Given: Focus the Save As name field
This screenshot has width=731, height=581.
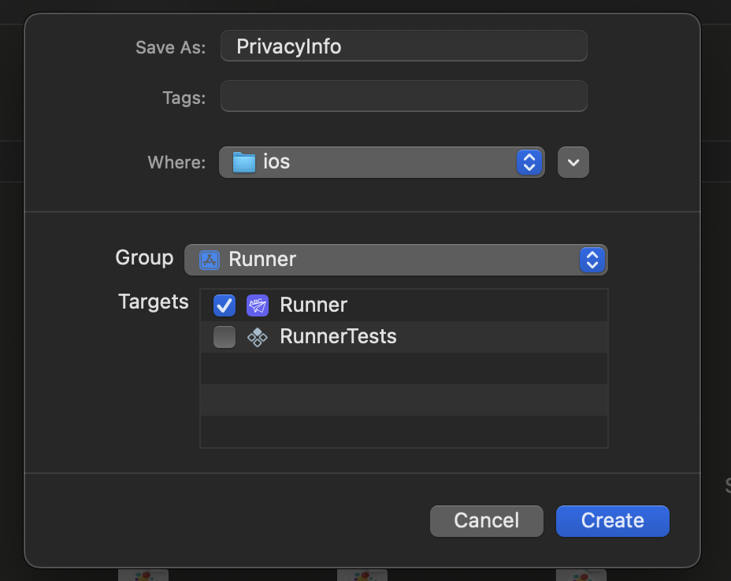Looking at the screenshot, I should [x=404, y=46].
